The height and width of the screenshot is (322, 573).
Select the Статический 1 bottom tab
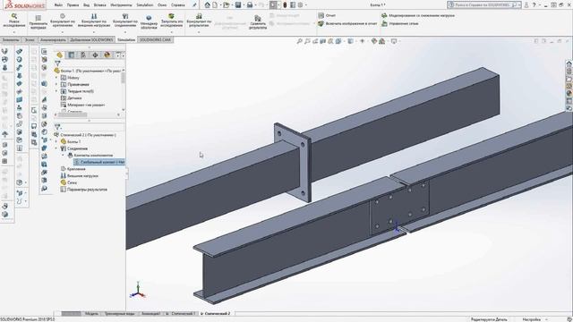coord(181,314)
